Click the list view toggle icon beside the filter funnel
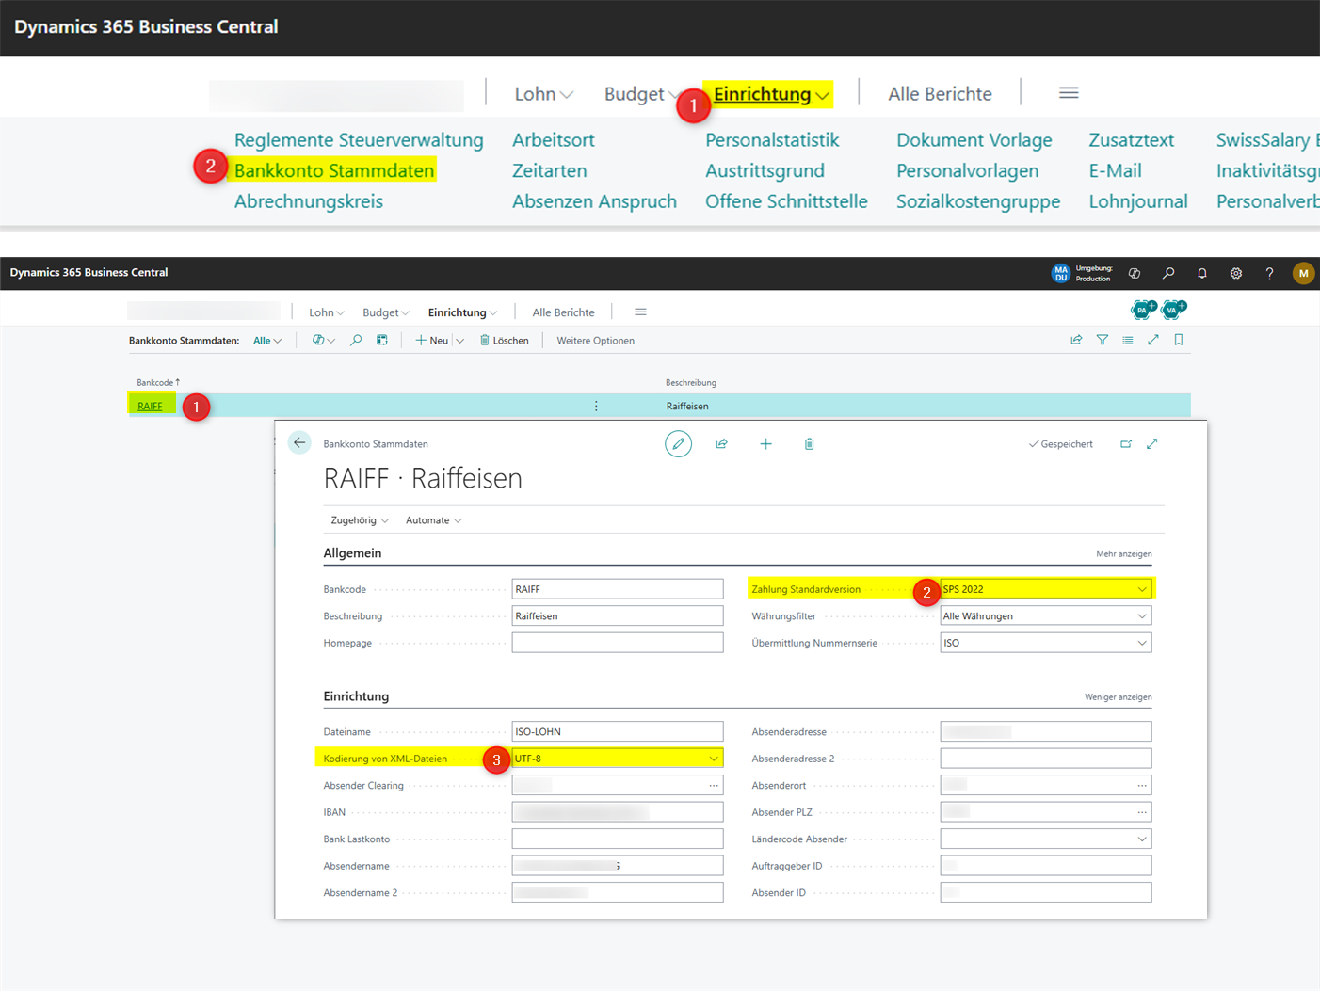This screenshot has height=991, width=1320. [x=1128, y=340]
